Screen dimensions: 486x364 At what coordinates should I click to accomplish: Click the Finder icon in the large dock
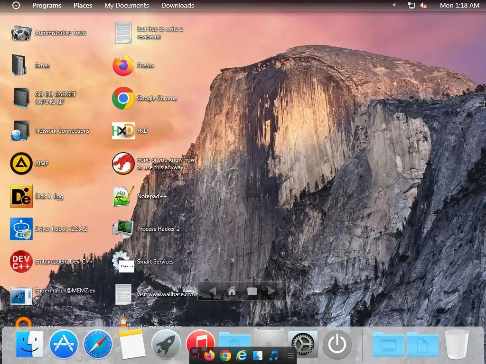click(29, 344)
